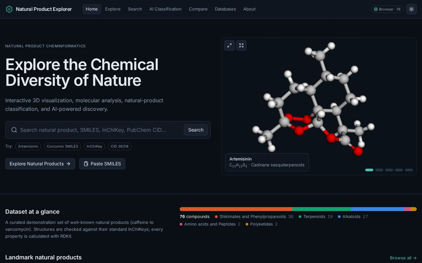Open the Home tab
Screen dimensions: 422x263
(92, 9)
